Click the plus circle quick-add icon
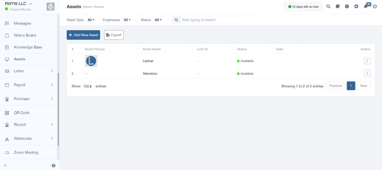The image size is (382, 170). [x=356, y=7]
